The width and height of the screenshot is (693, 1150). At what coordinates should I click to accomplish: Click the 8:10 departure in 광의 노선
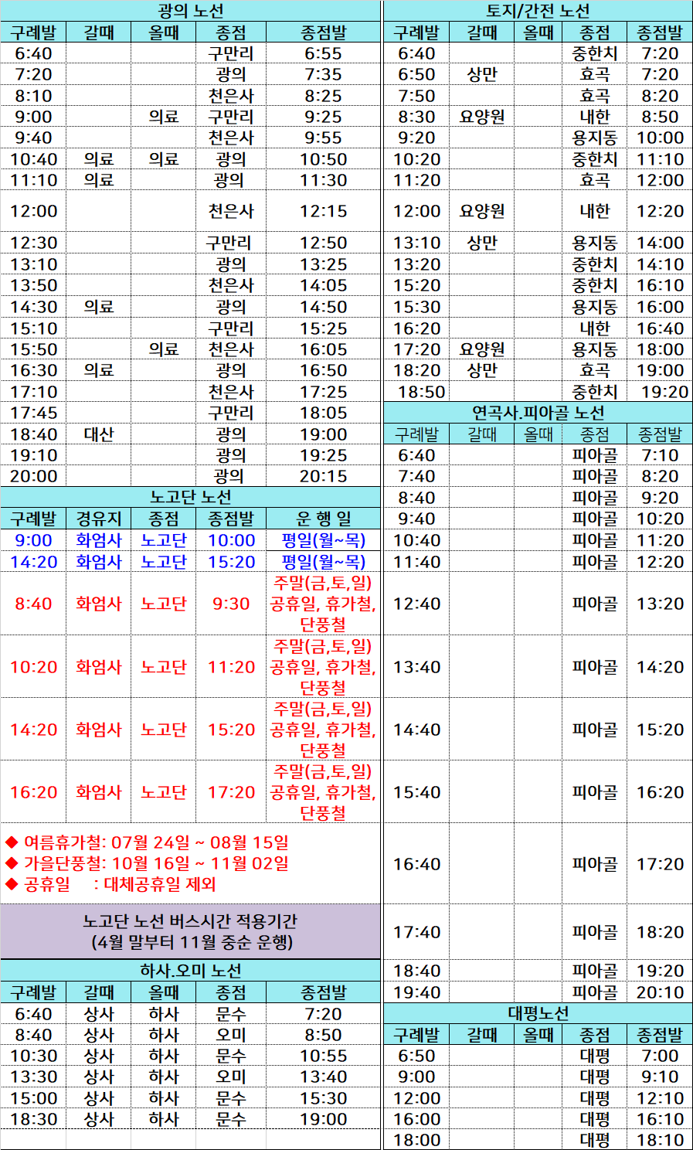[x=33, y=96]
